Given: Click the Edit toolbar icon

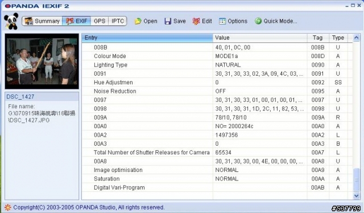Looking at the screenshot, I should (196, 21).
